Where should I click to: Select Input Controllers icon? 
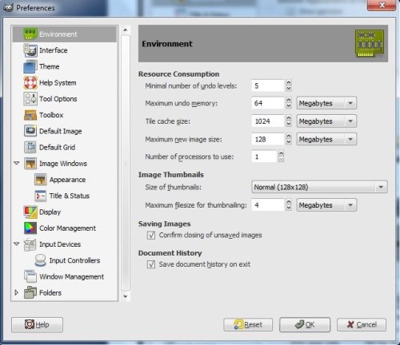pos(40,260)
